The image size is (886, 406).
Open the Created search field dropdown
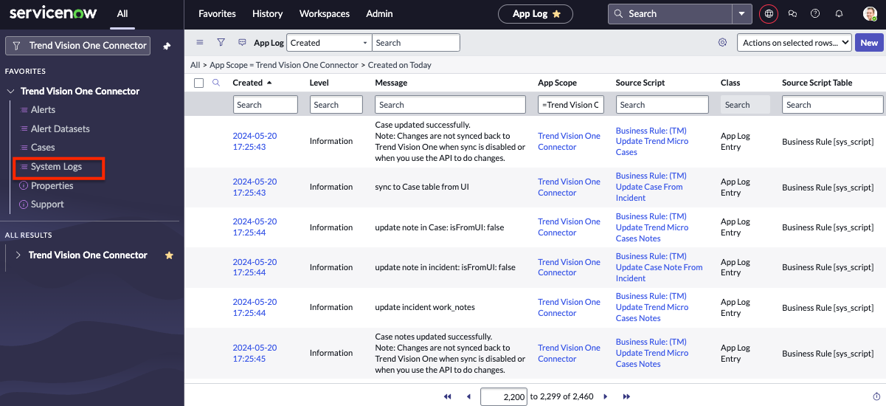(x=329, y=43)
